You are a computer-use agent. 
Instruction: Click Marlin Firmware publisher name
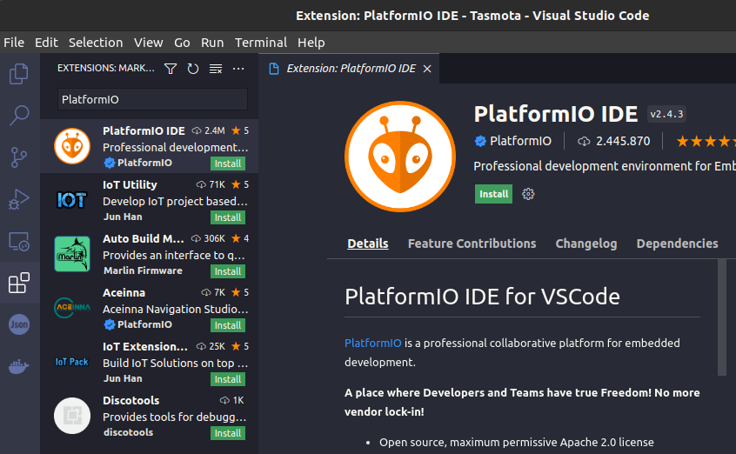point(143,270)
